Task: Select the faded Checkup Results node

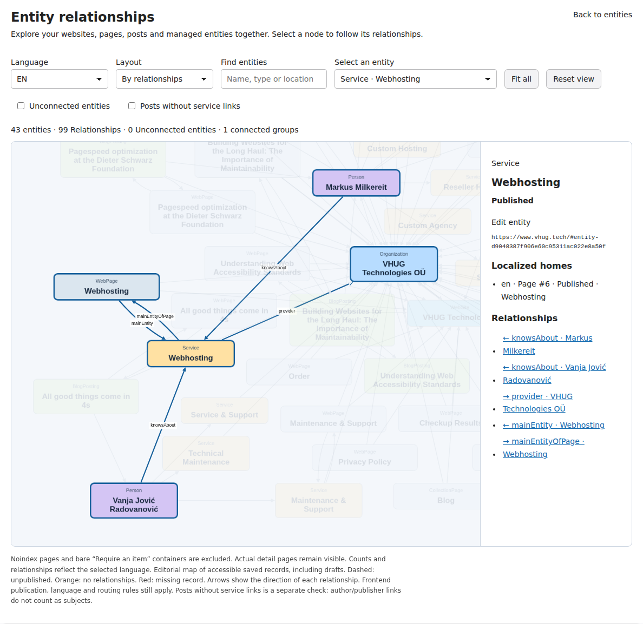Action: pos(439,419)
